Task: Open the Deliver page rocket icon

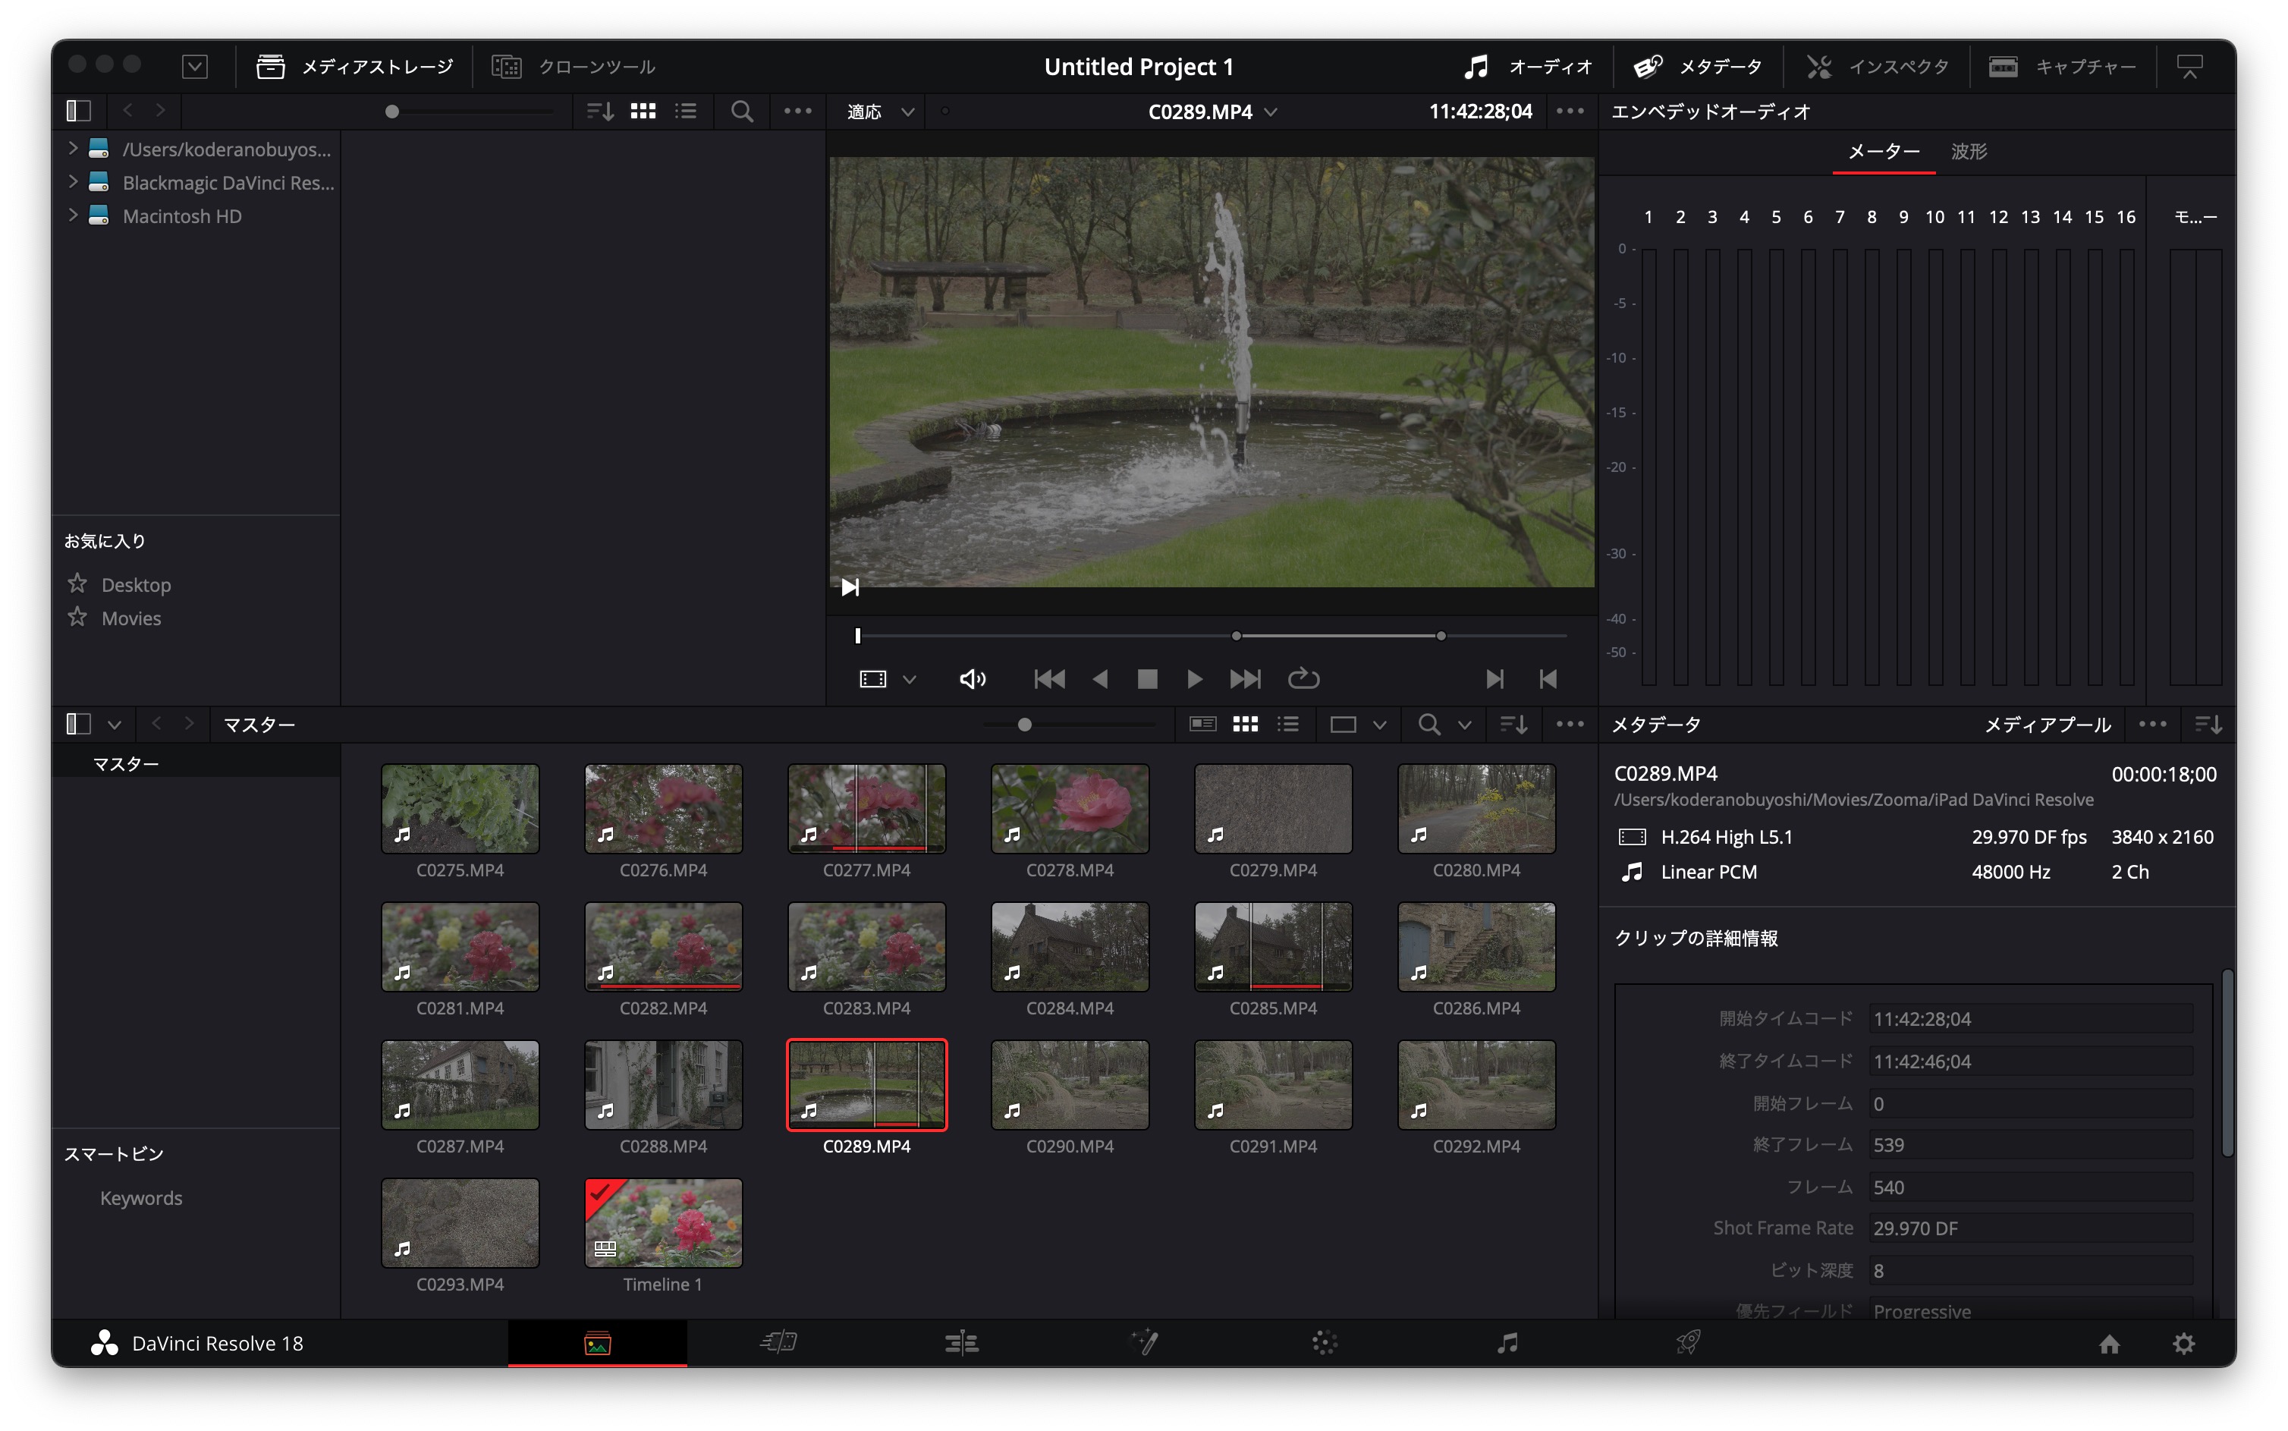Action: 1689,1342
